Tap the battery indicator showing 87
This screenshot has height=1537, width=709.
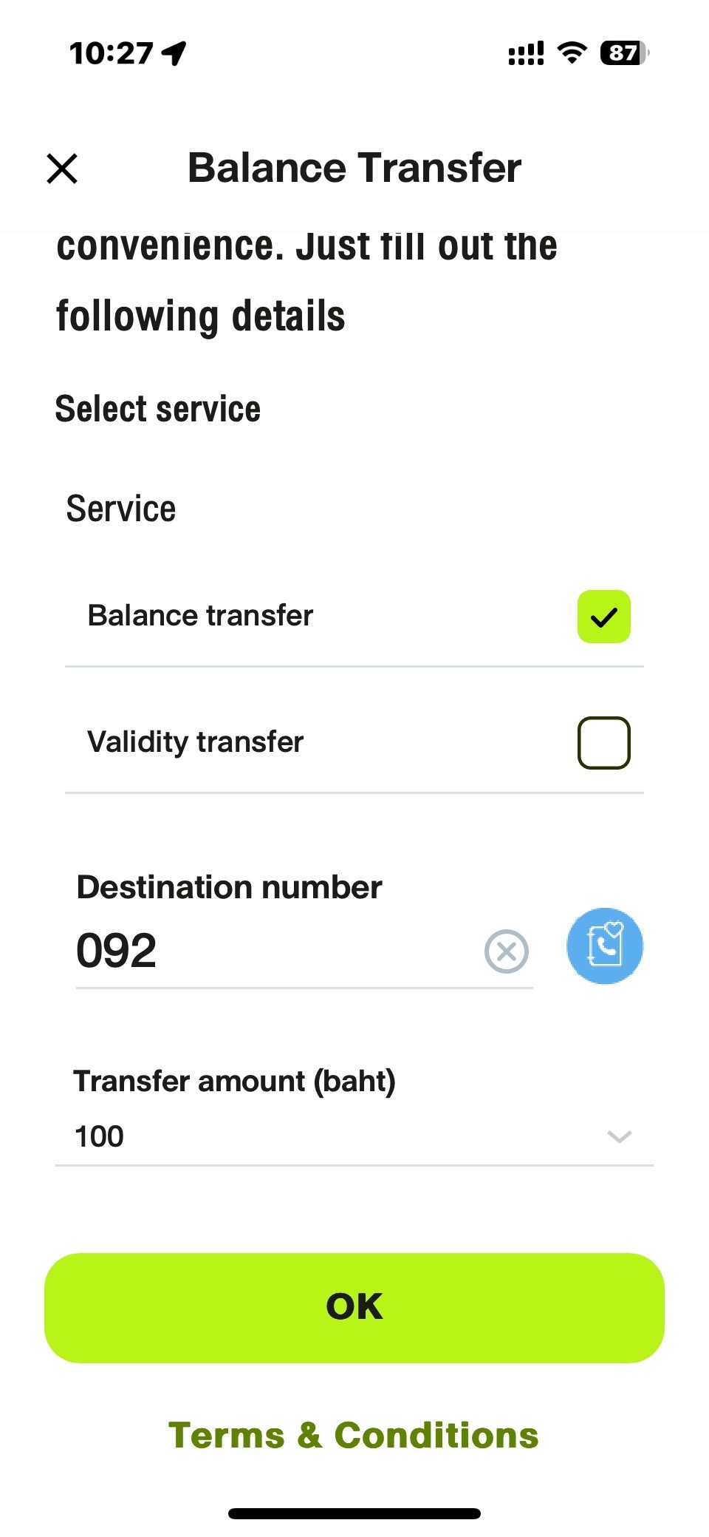(624, 53)
